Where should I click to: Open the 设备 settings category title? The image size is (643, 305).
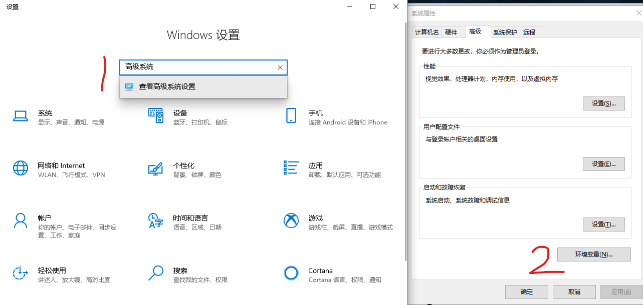click(x=180, y=113)
